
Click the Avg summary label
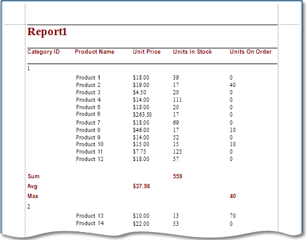click(x=32, y=186)
